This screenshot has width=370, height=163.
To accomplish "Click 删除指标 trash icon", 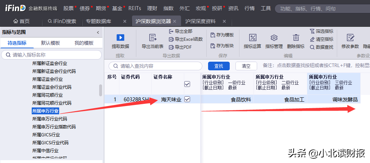I will (x=296, y=38).
